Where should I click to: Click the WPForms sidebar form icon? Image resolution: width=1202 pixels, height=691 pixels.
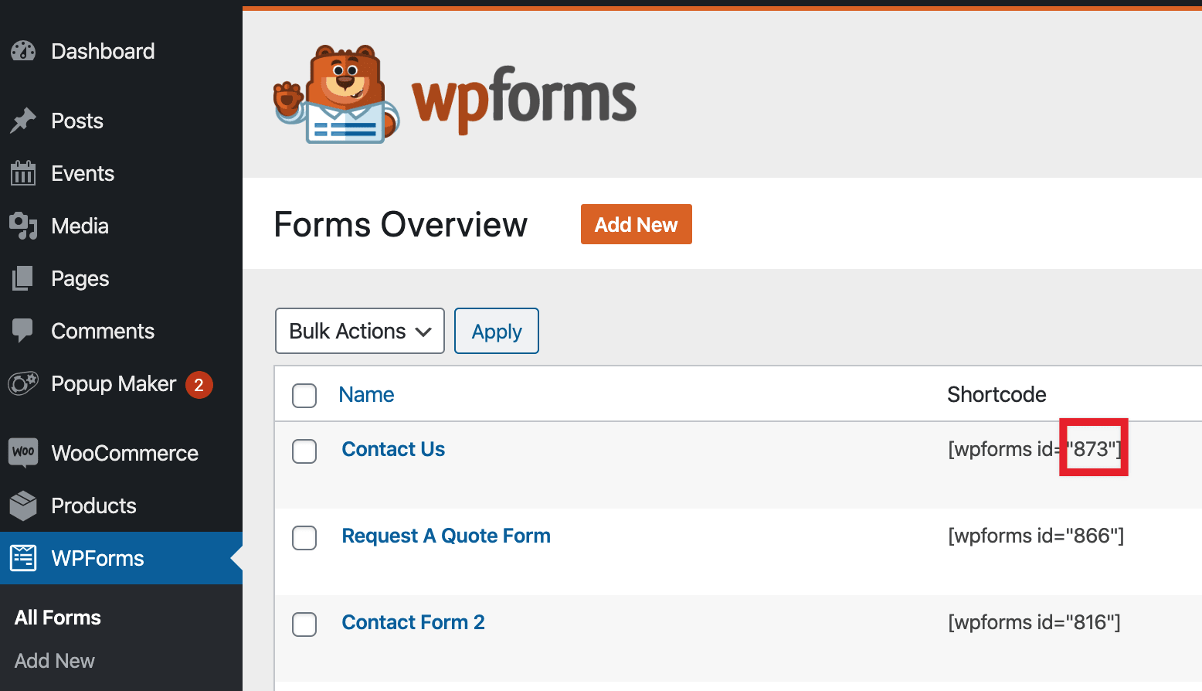pos(23,558)
